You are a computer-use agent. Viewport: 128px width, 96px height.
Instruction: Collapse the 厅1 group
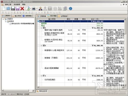[x=42, y=76]
